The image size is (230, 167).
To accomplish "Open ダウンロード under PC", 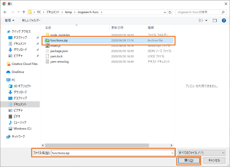I will (x=20, y=92).
